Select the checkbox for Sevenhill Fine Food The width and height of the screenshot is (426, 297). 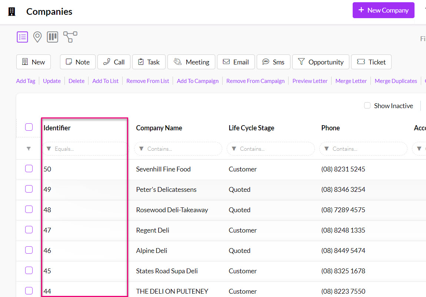click(x=29, y=169)
